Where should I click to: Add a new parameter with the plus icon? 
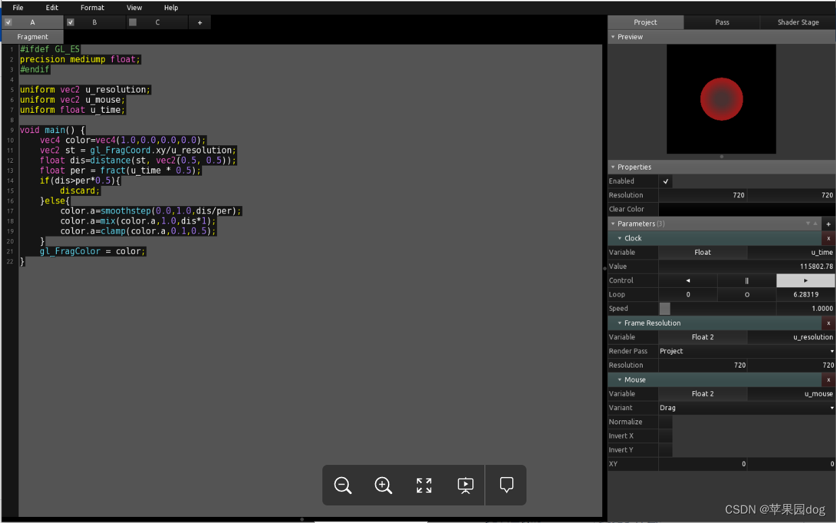[829, 224]
